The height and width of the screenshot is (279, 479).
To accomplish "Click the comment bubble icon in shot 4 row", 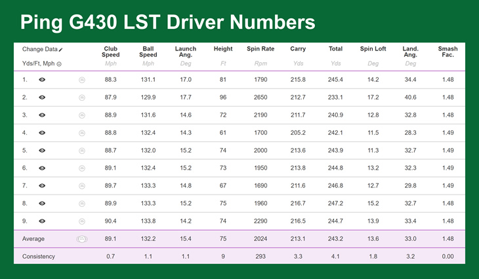I will tap(82, 133).
